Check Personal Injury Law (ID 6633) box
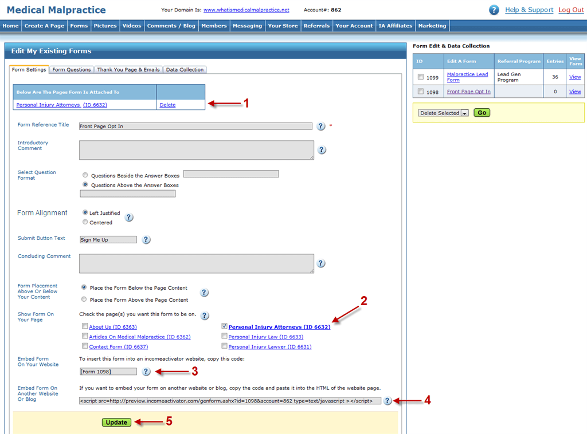The height and width of the screenshot is (434, 587). [x=224, y=336]
